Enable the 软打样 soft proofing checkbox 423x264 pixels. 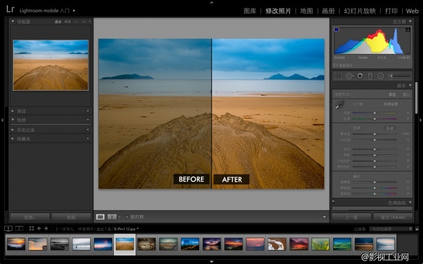pyautogui.click(x=127, y=217)
